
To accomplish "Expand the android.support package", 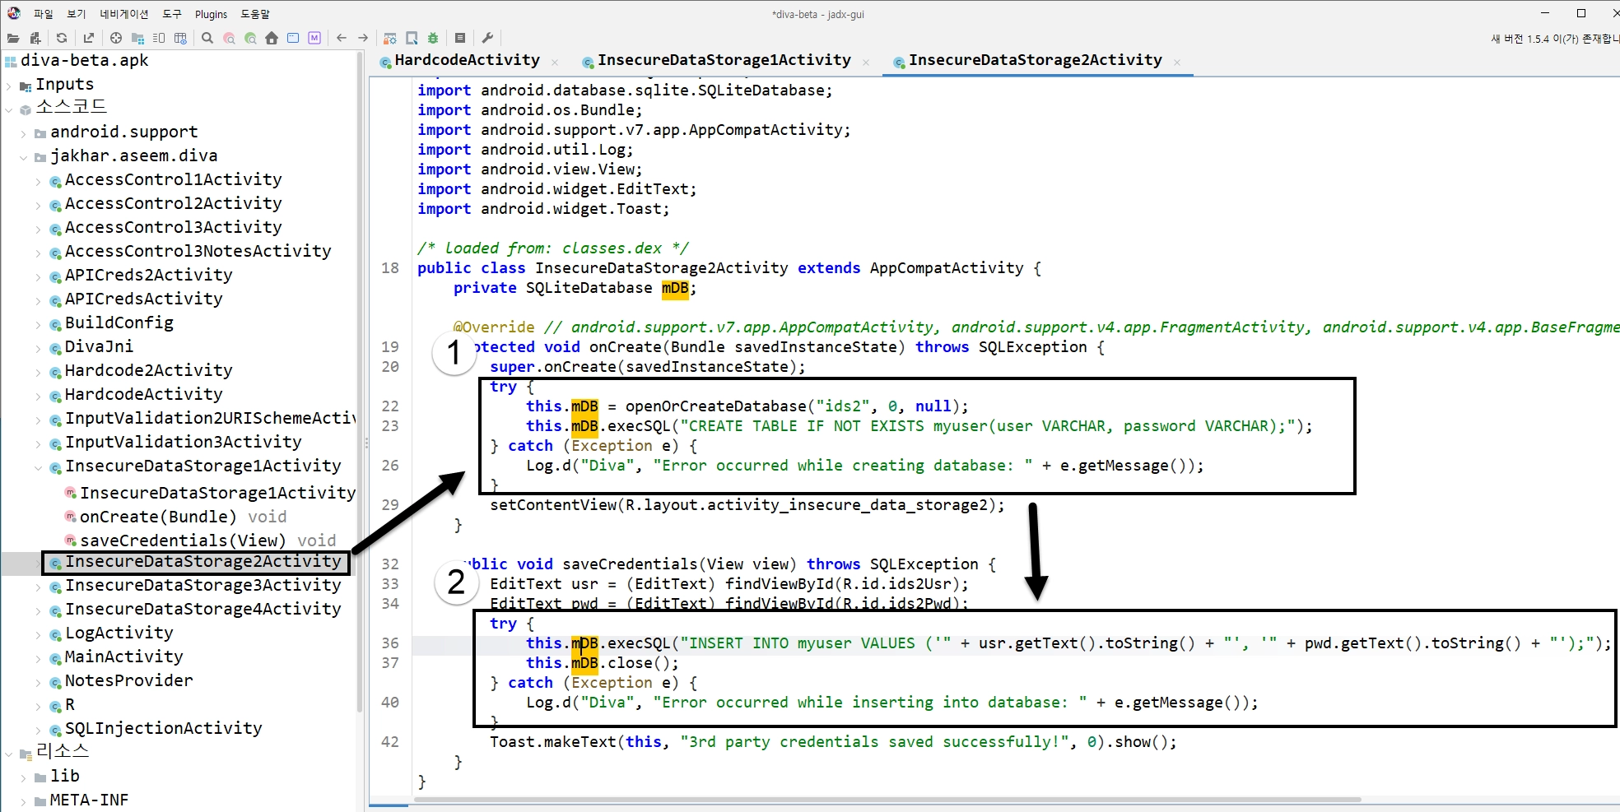I will point(24,133).
